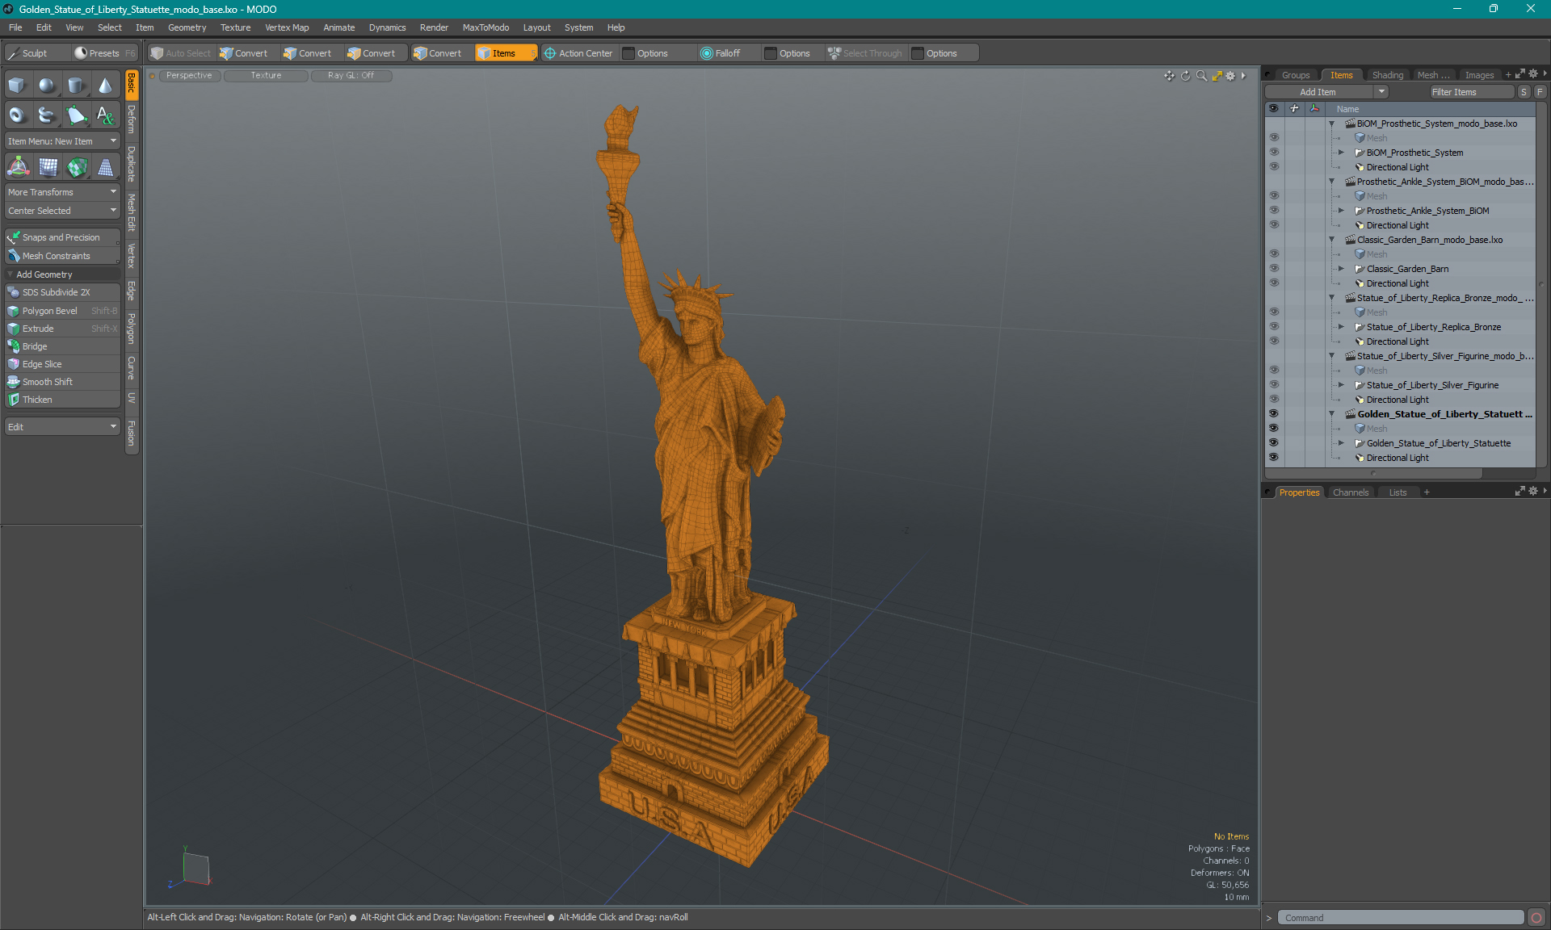Click the Ray GL: Off button
Viewport: 1551px width, 930px height.
(x=351, y=76)
